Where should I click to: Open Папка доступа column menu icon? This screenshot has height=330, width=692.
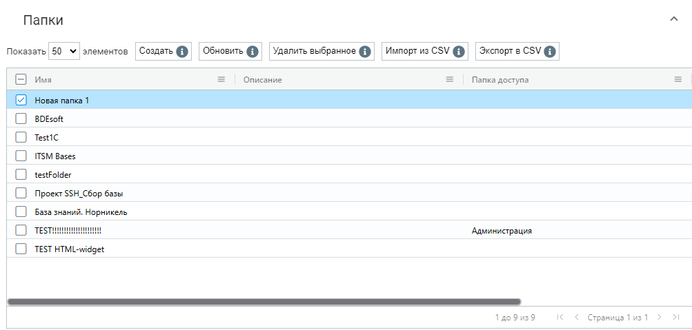click(x=678, y=80)
